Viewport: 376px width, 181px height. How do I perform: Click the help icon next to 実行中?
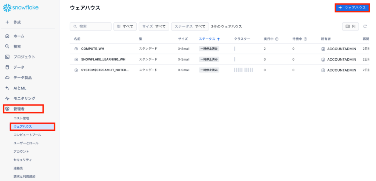tap(276, 39)
